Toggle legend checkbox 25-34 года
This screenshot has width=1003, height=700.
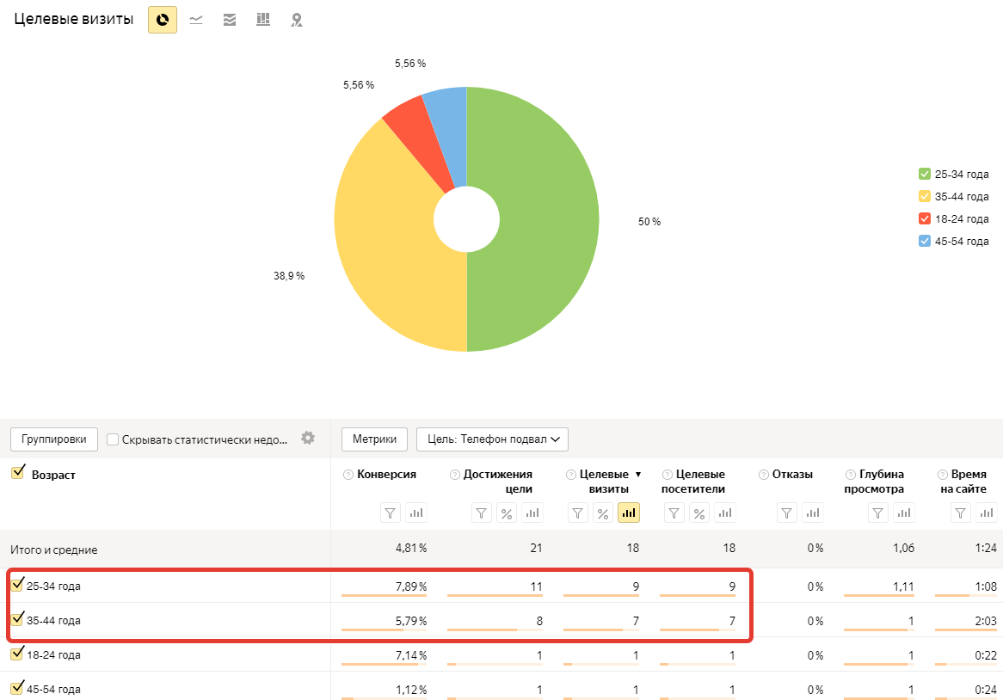point(925,174)
